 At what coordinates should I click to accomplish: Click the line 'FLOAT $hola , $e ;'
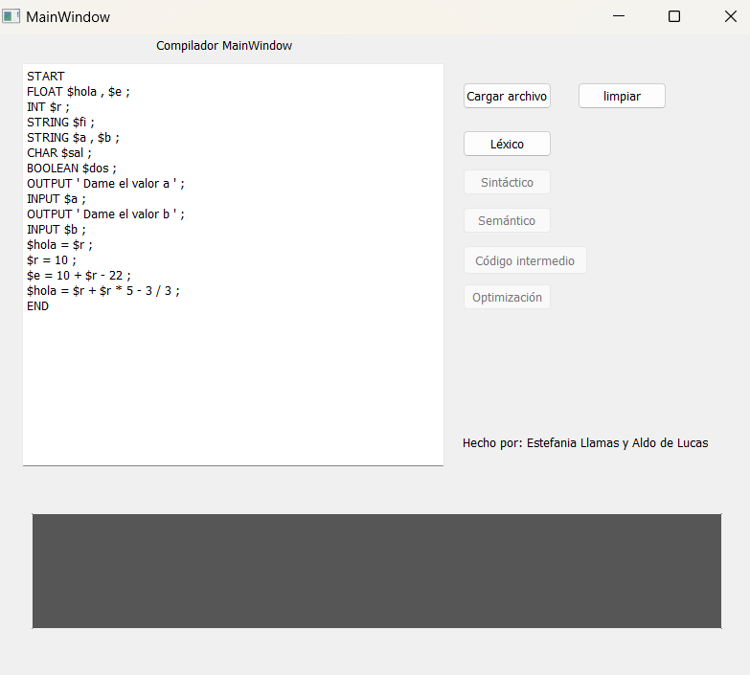point(78,92)
